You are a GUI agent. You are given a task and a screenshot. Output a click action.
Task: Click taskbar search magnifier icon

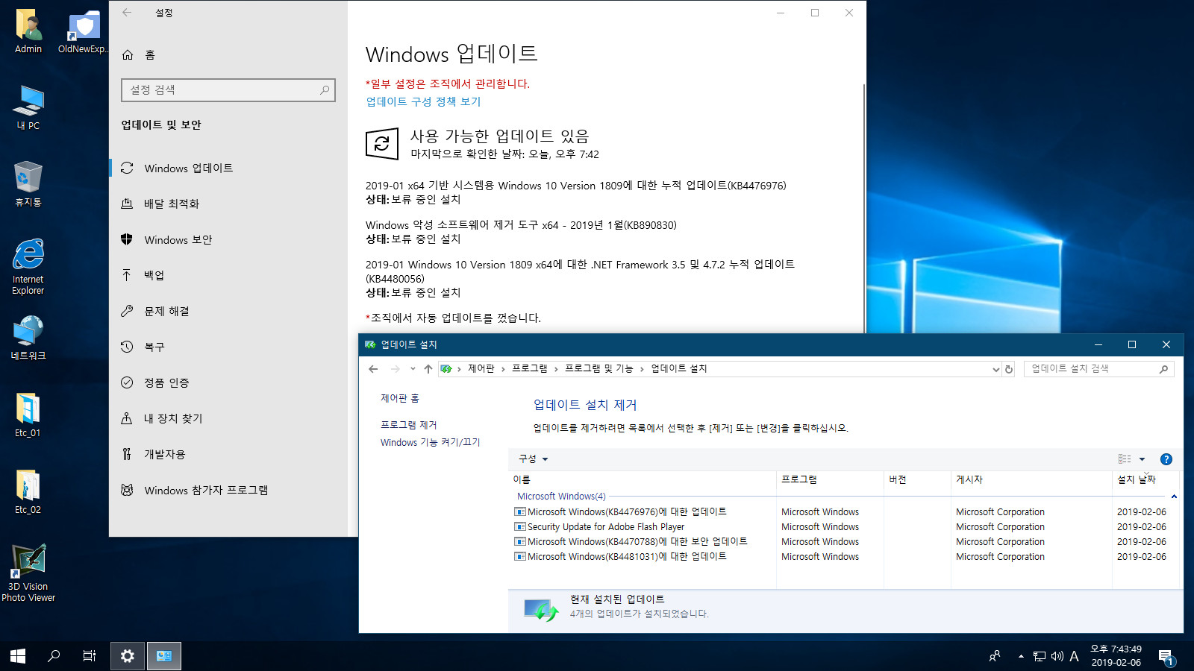(54, 656)
